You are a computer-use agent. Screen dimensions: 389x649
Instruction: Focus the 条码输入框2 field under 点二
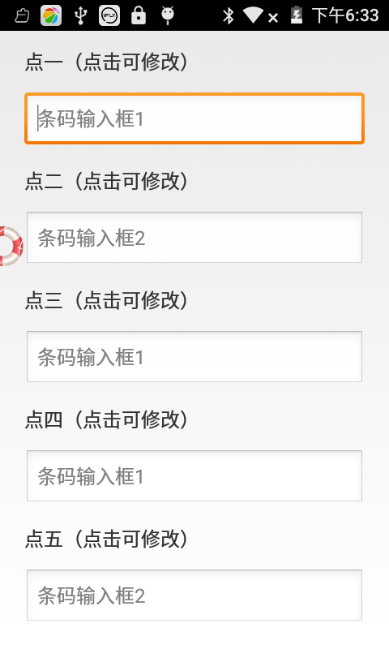(x=194, y=237)
